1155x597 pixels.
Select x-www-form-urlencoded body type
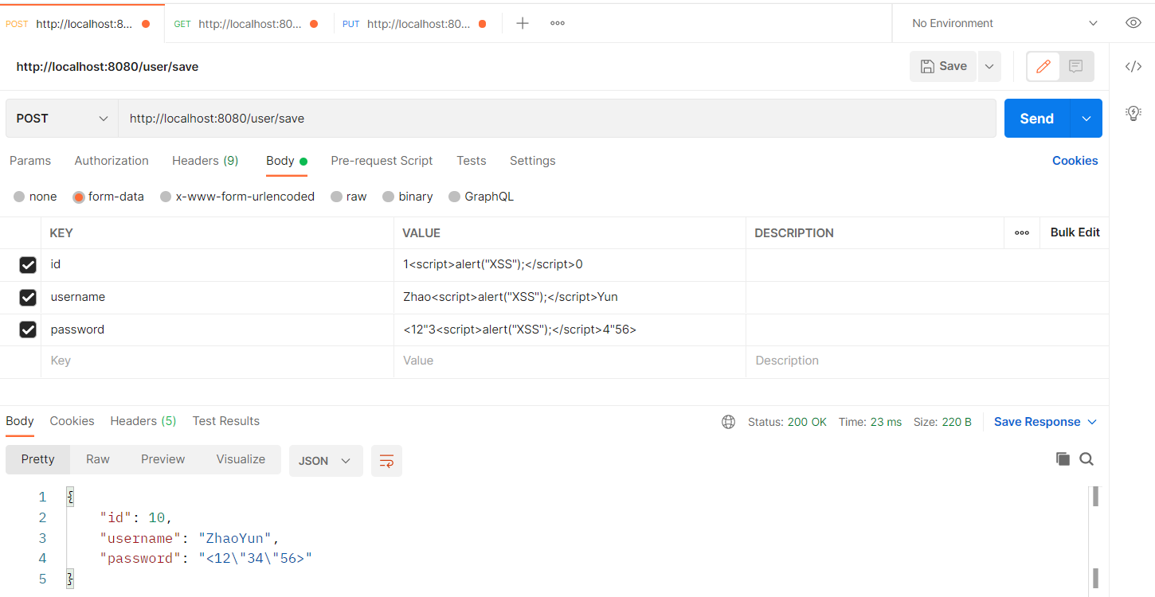(x=237, y=197)
